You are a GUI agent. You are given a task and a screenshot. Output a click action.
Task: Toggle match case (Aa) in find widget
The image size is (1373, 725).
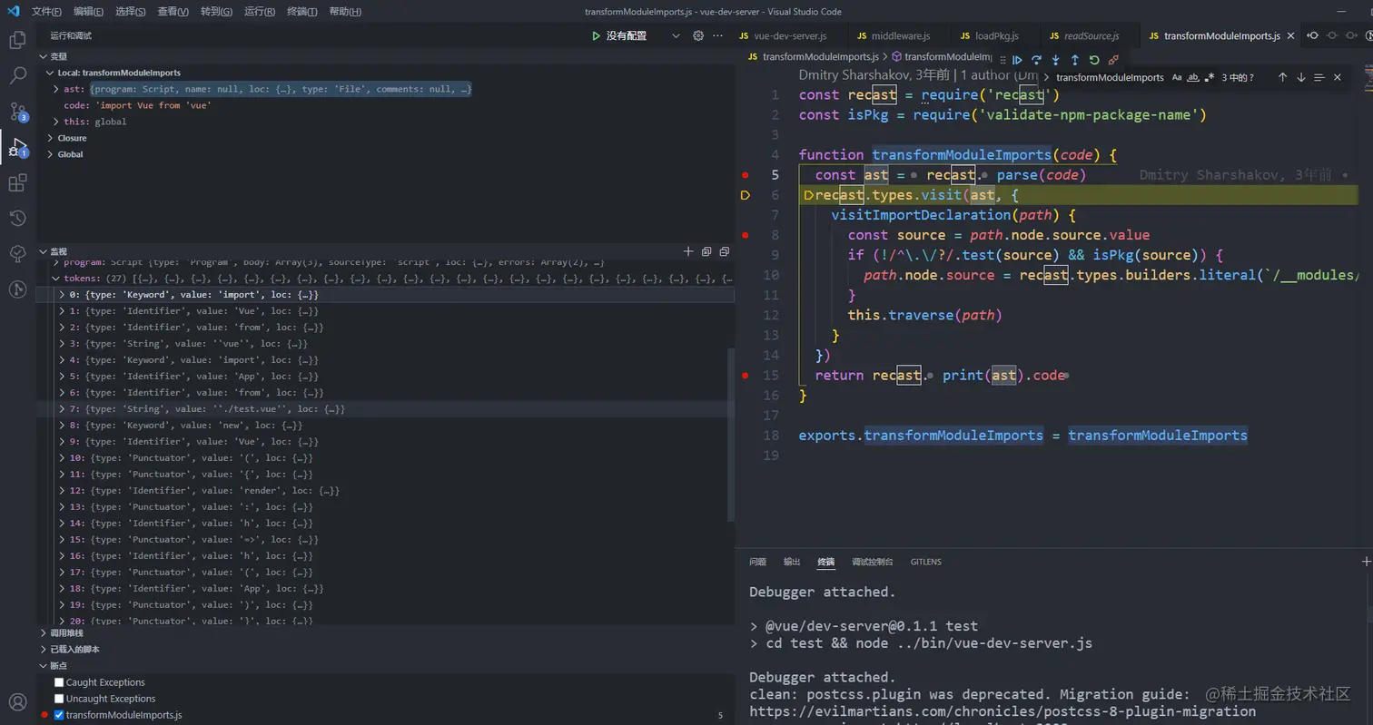click(1177, 77)
